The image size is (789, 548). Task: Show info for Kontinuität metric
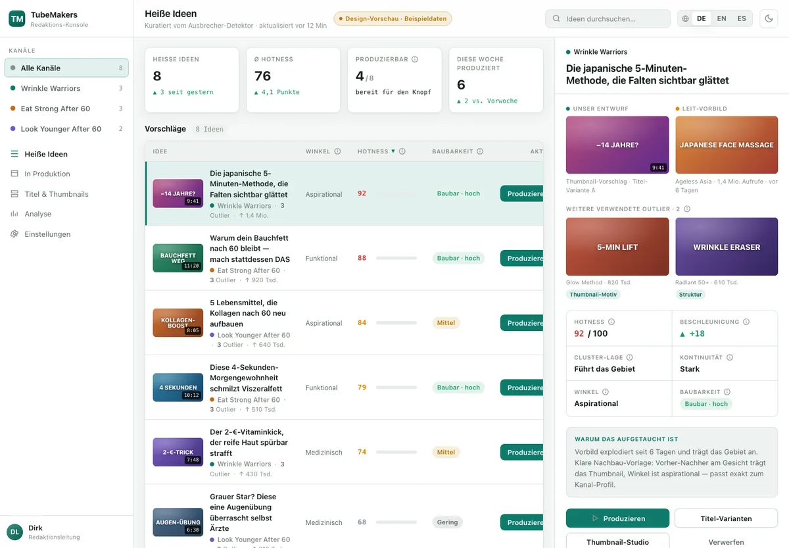730,357
